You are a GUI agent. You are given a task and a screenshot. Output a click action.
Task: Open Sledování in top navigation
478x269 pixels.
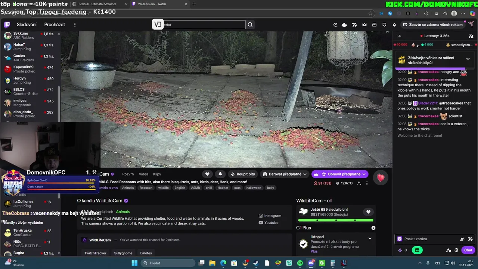click(27, 25)
